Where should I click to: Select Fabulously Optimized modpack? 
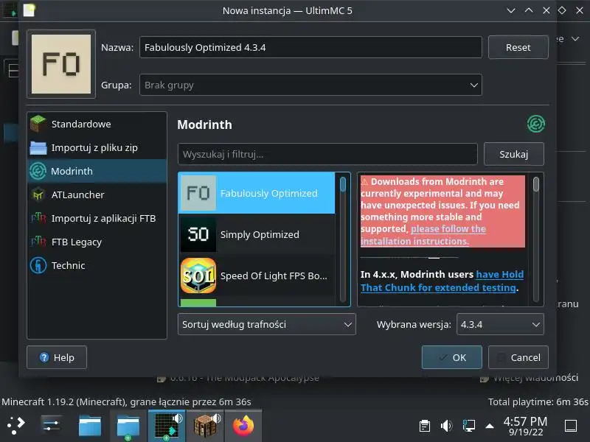click(x=257, y=193)
